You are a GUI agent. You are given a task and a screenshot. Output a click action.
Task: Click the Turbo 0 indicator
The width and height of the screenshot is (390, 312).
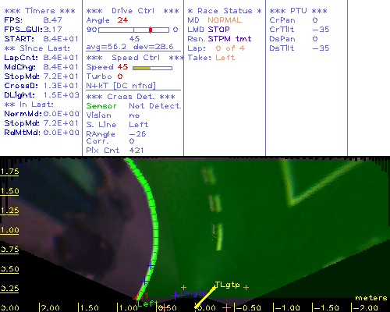(120, 76)
